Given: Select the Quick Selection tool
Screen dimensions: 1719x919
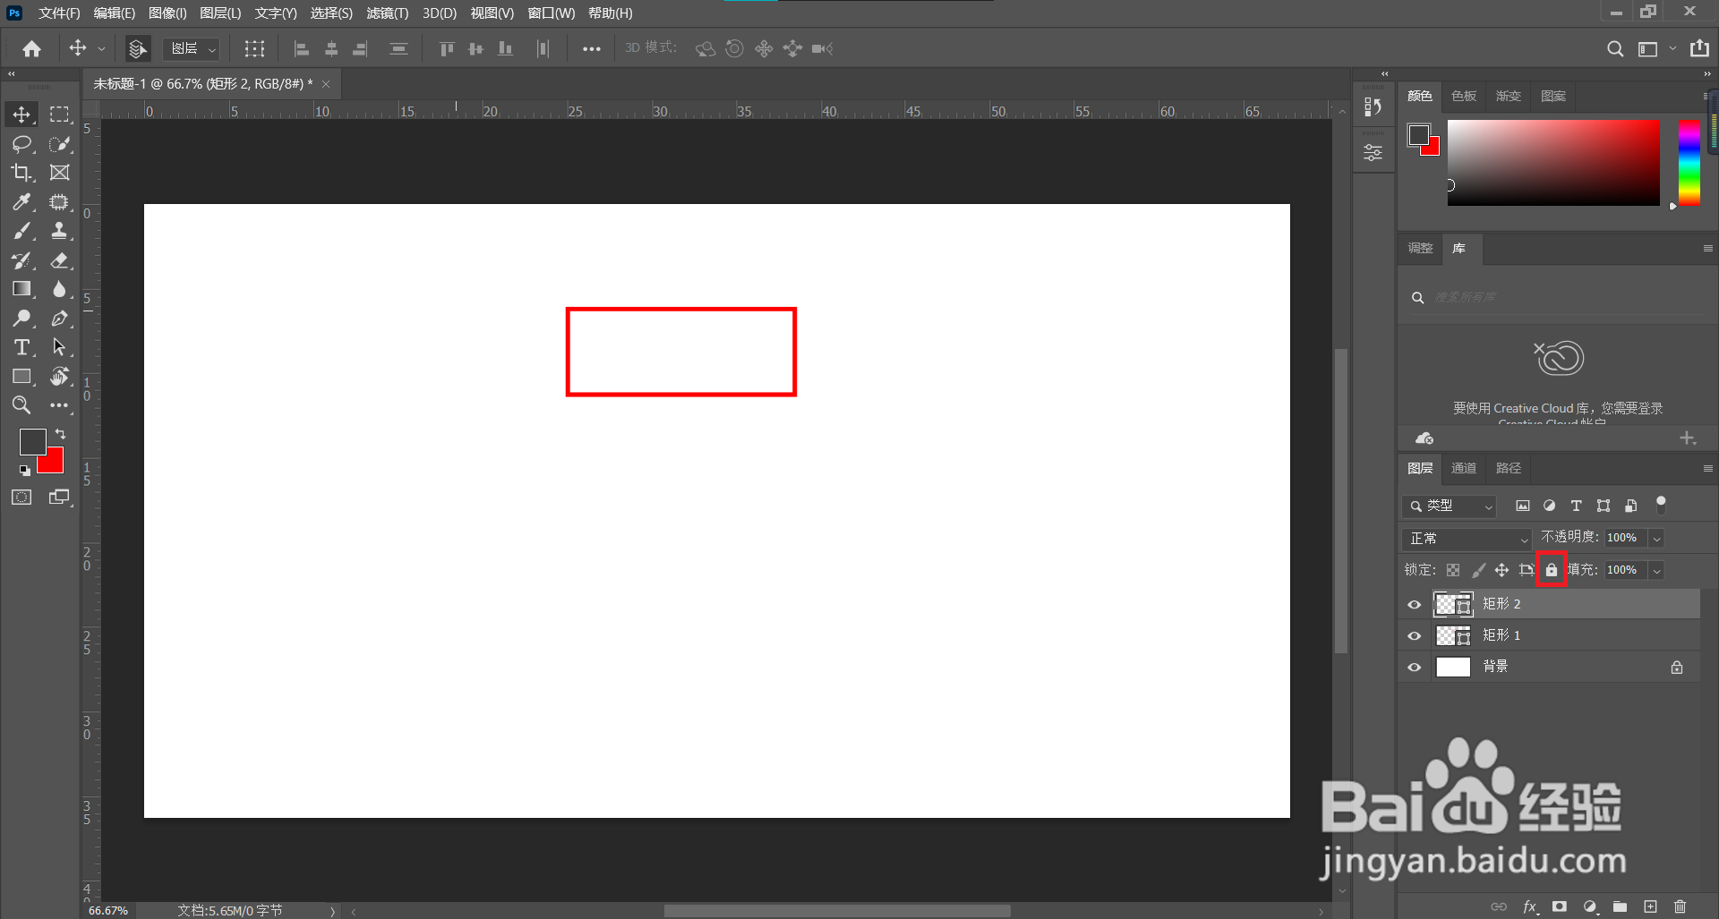Looking at the screenshot, I should coord(59,144).
